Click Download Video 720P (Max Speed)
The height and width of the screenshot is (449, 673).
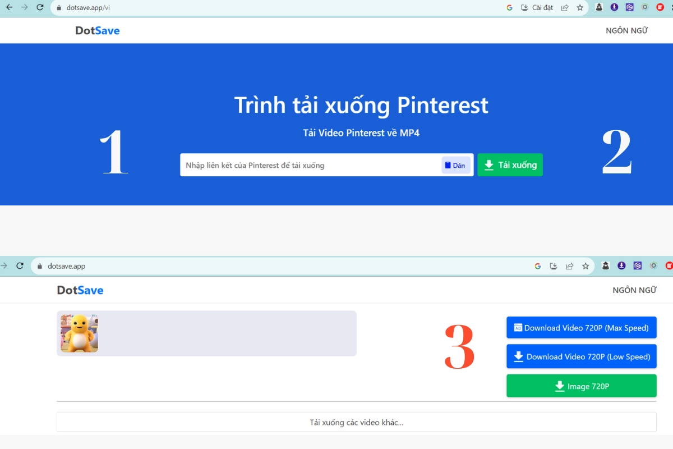581,328
